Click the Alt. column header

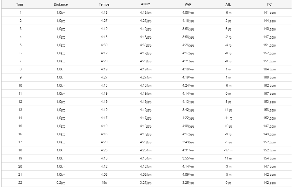point(228,4)
